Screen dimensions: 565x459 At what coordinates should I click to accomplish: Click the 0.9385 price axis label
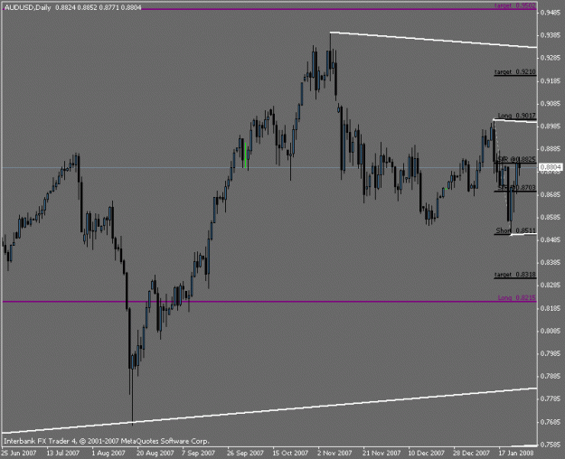click(551, 35)
